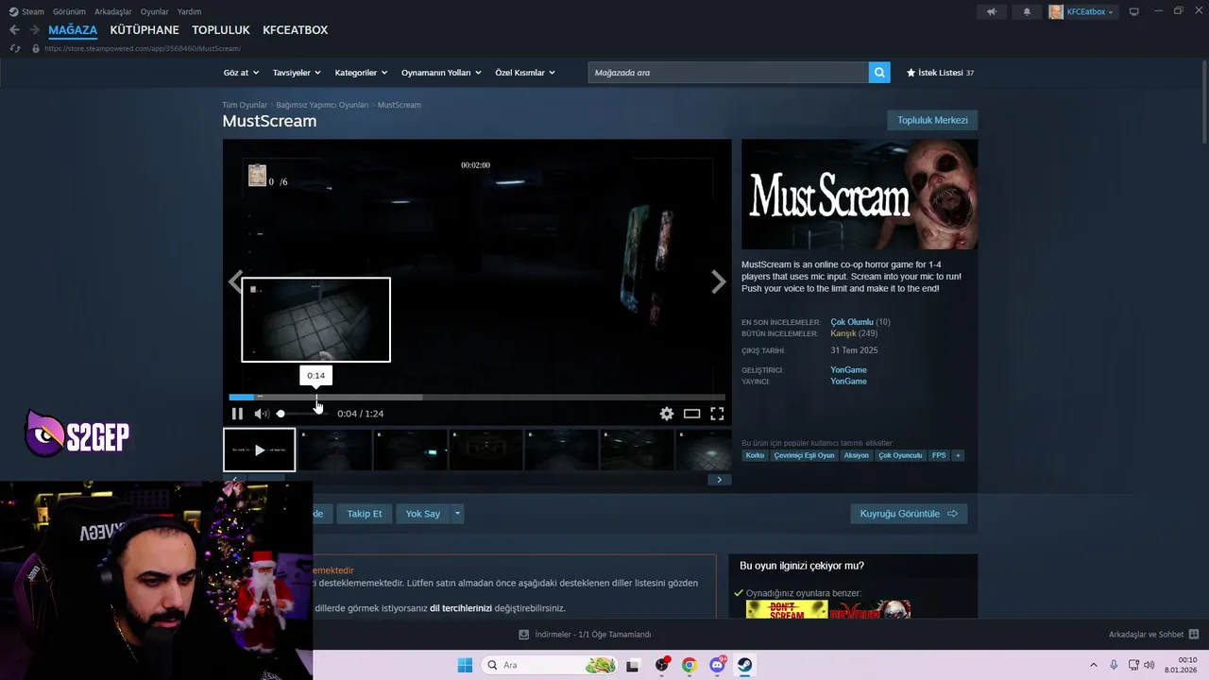Open the Çok Olumlu recent reviews link

coord(852,322)
